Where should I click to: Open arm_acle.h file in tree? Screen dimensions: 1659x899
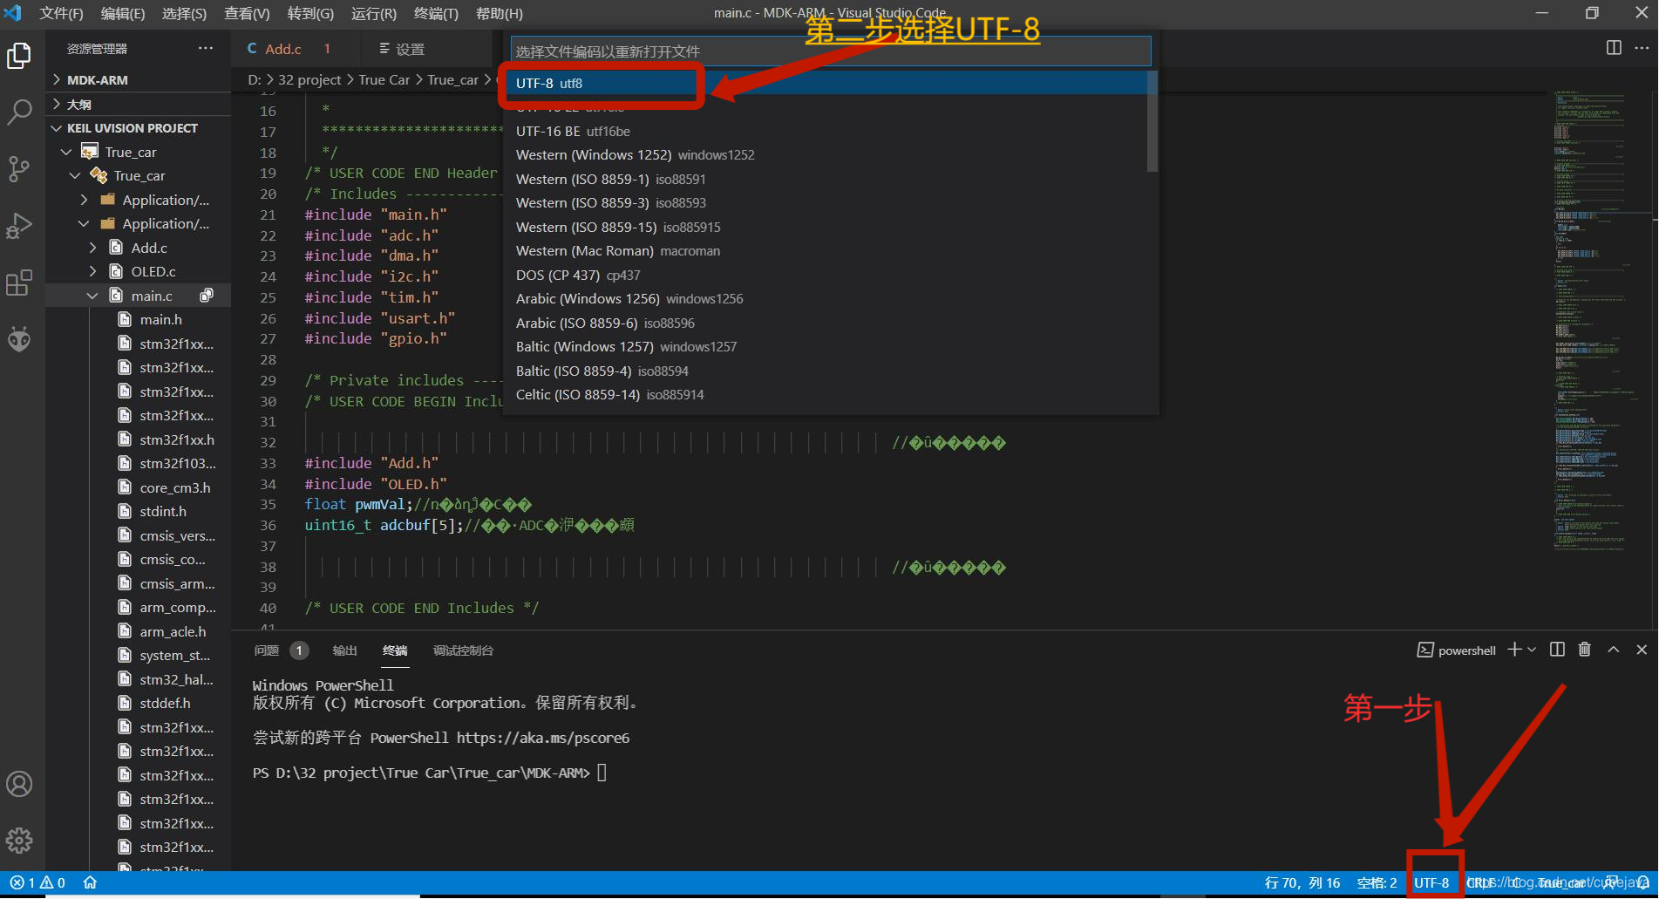173,631
